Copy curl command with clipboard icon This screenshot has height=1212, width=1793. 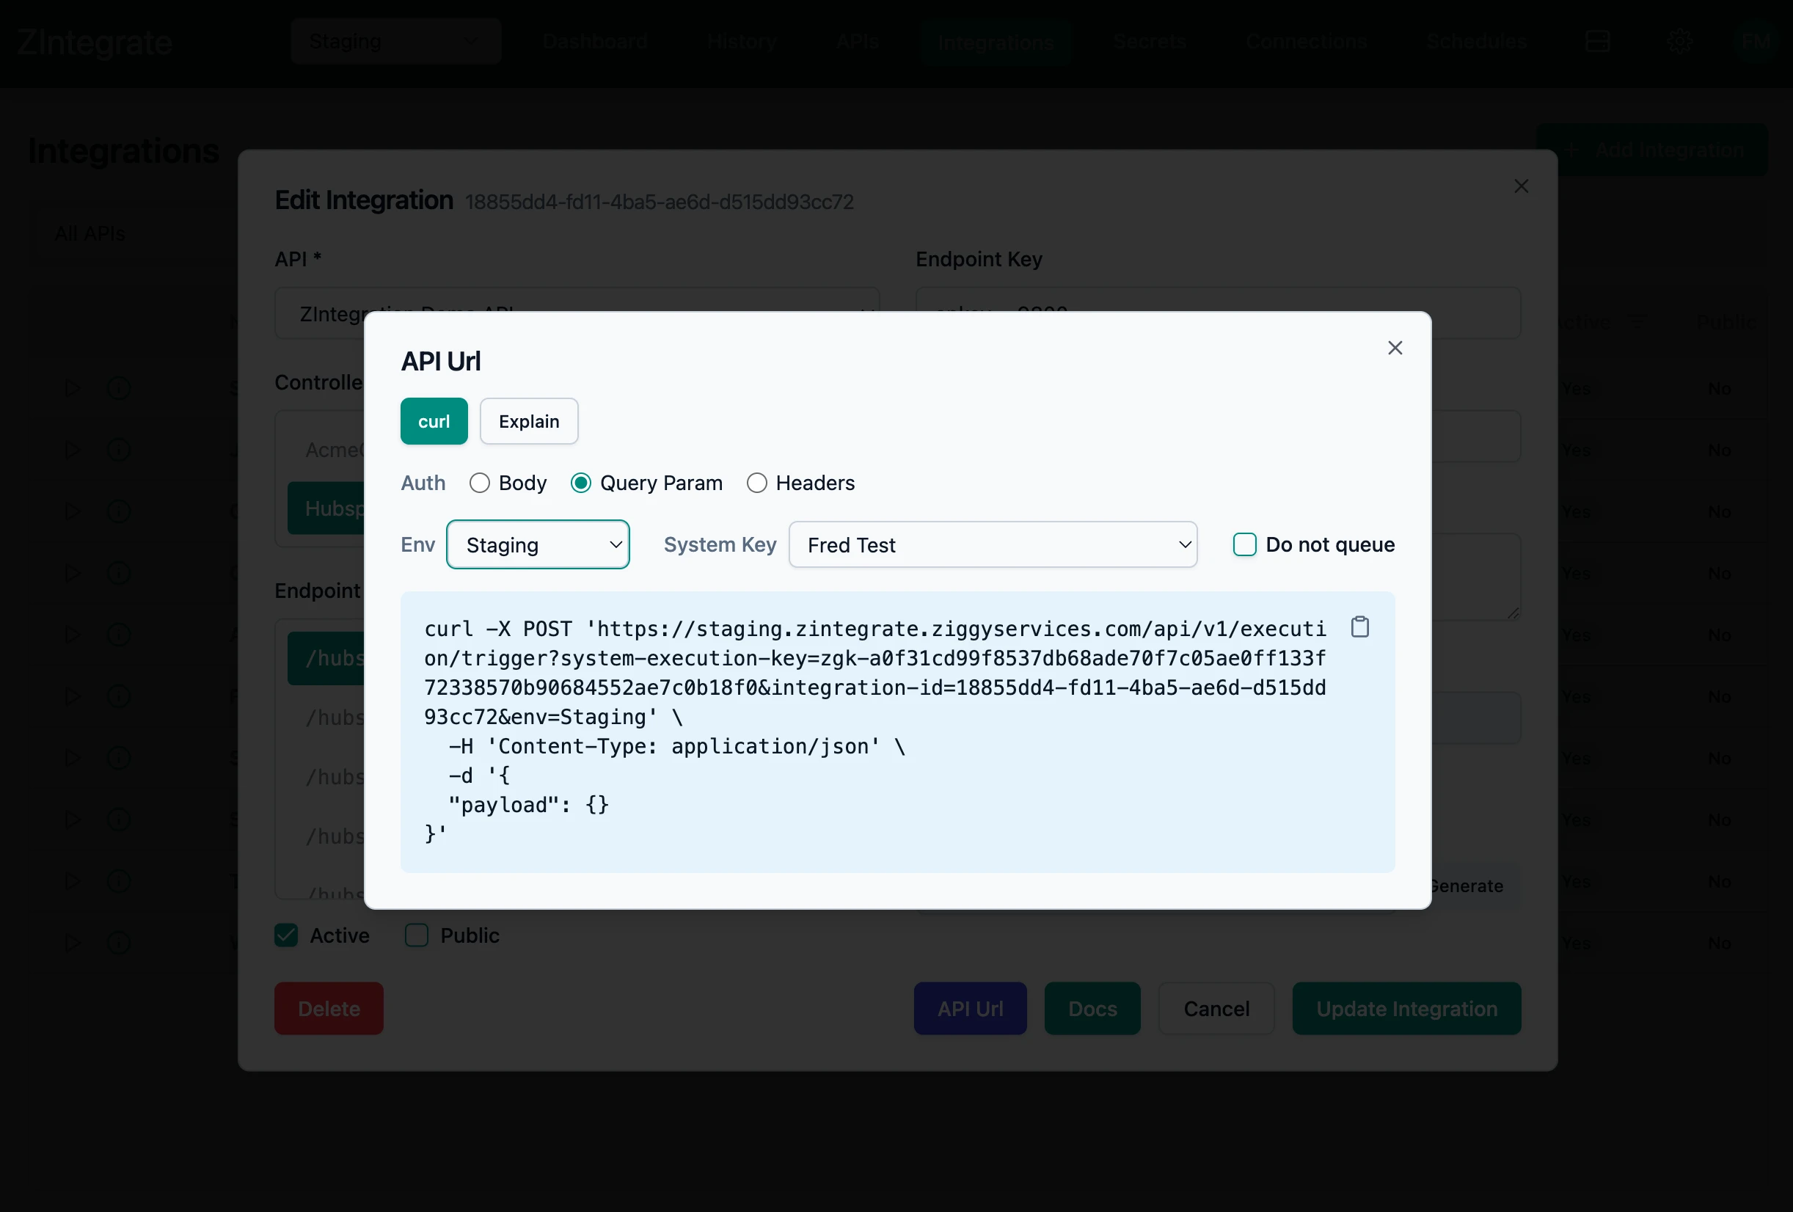point(1359,627)
